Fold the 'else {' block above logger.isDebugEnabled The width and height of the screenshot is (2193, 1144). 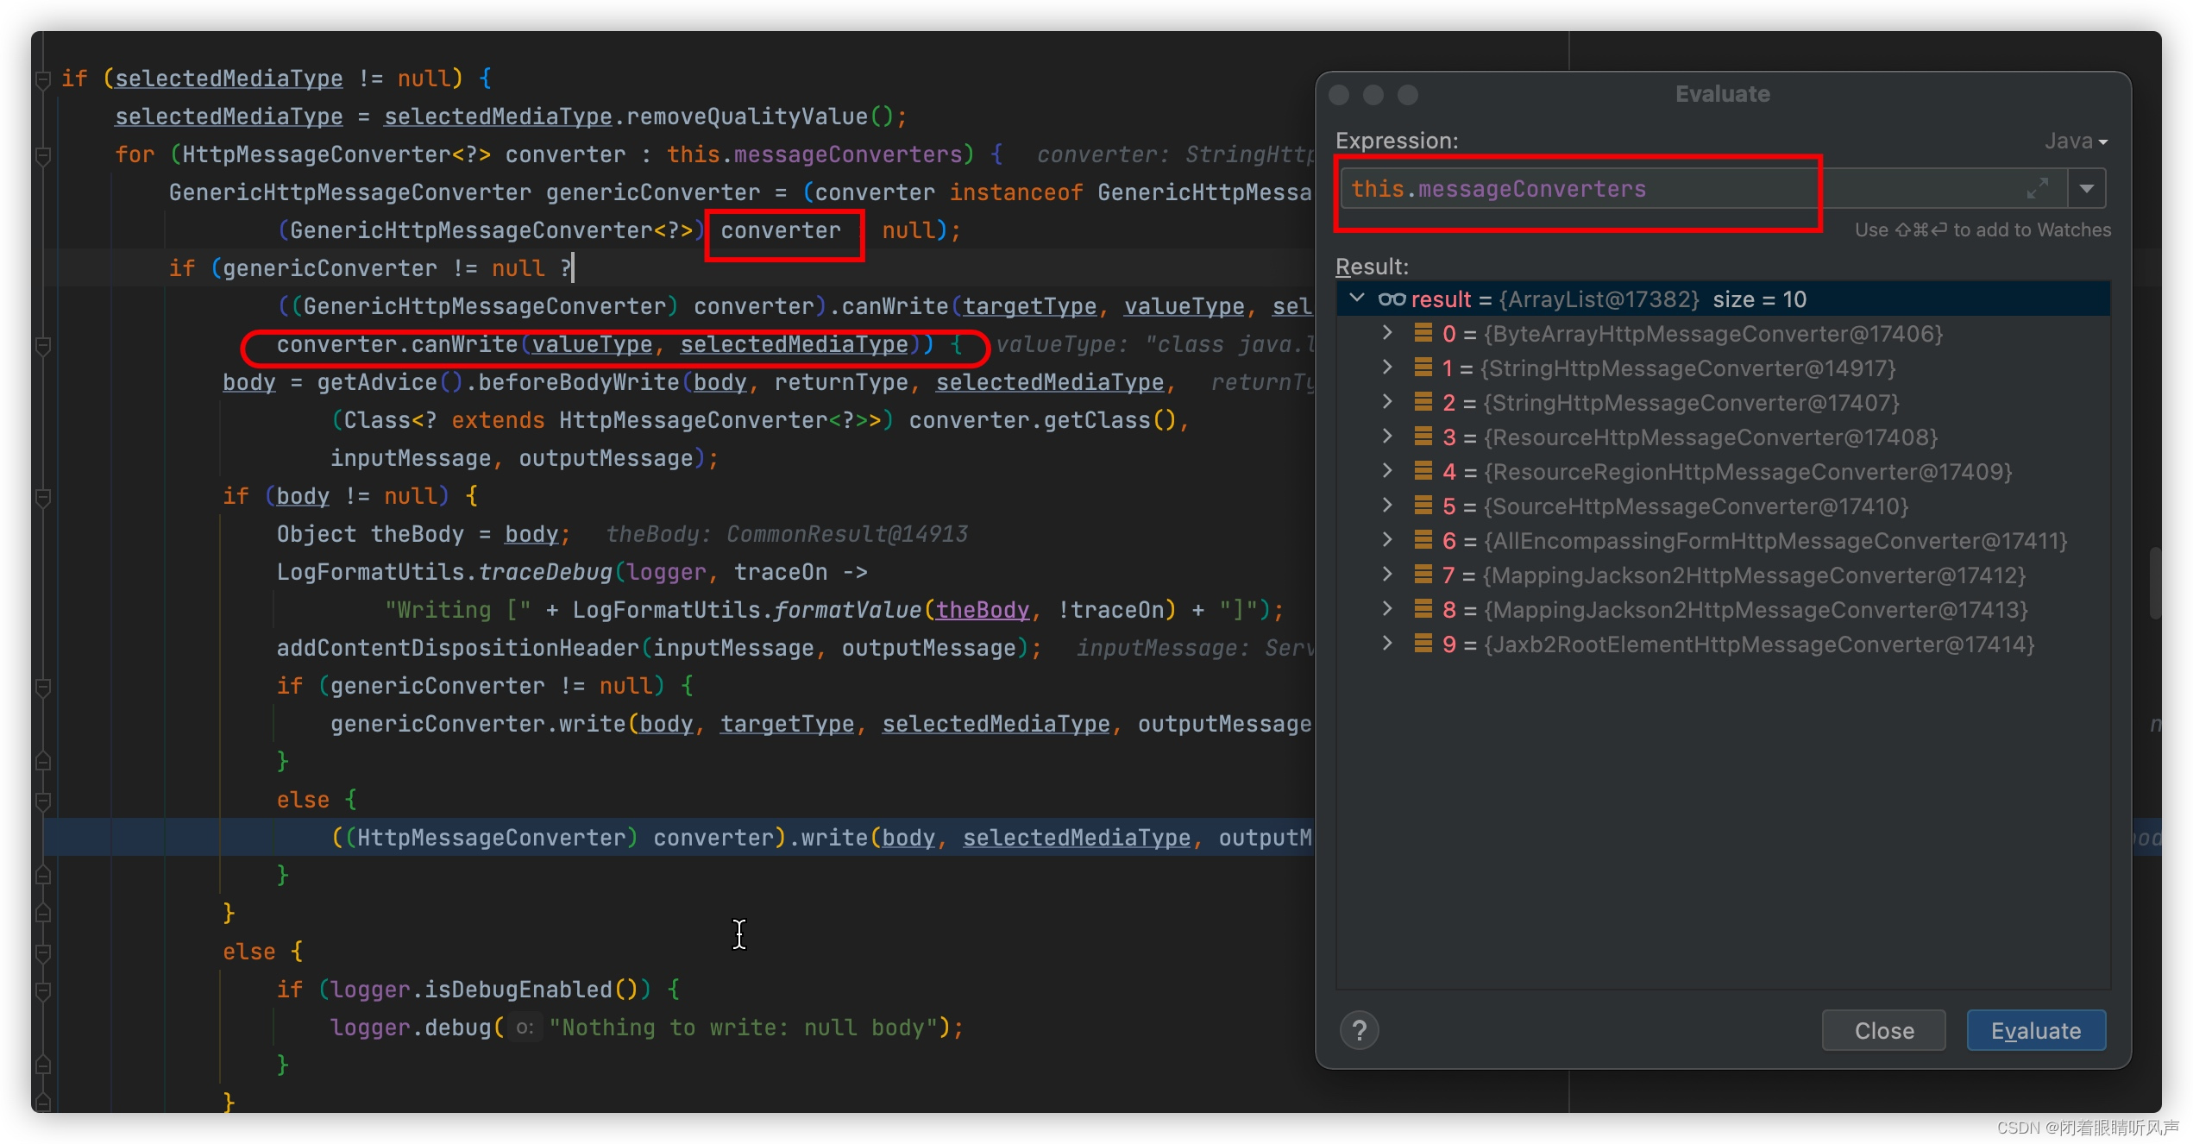[42, 952]
